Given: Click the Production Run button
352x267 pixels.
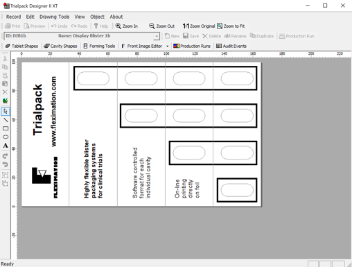Looking at the screenshot, I should tap(297, 36).
